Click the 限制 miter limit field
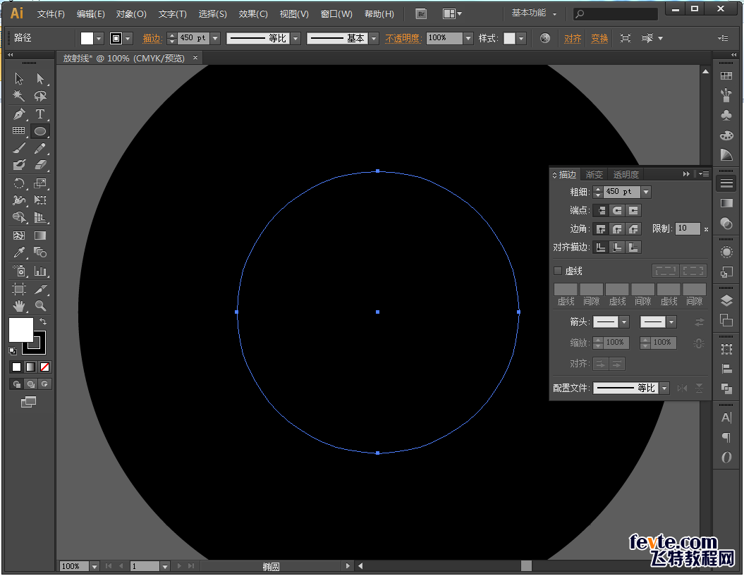 (688, 228)
